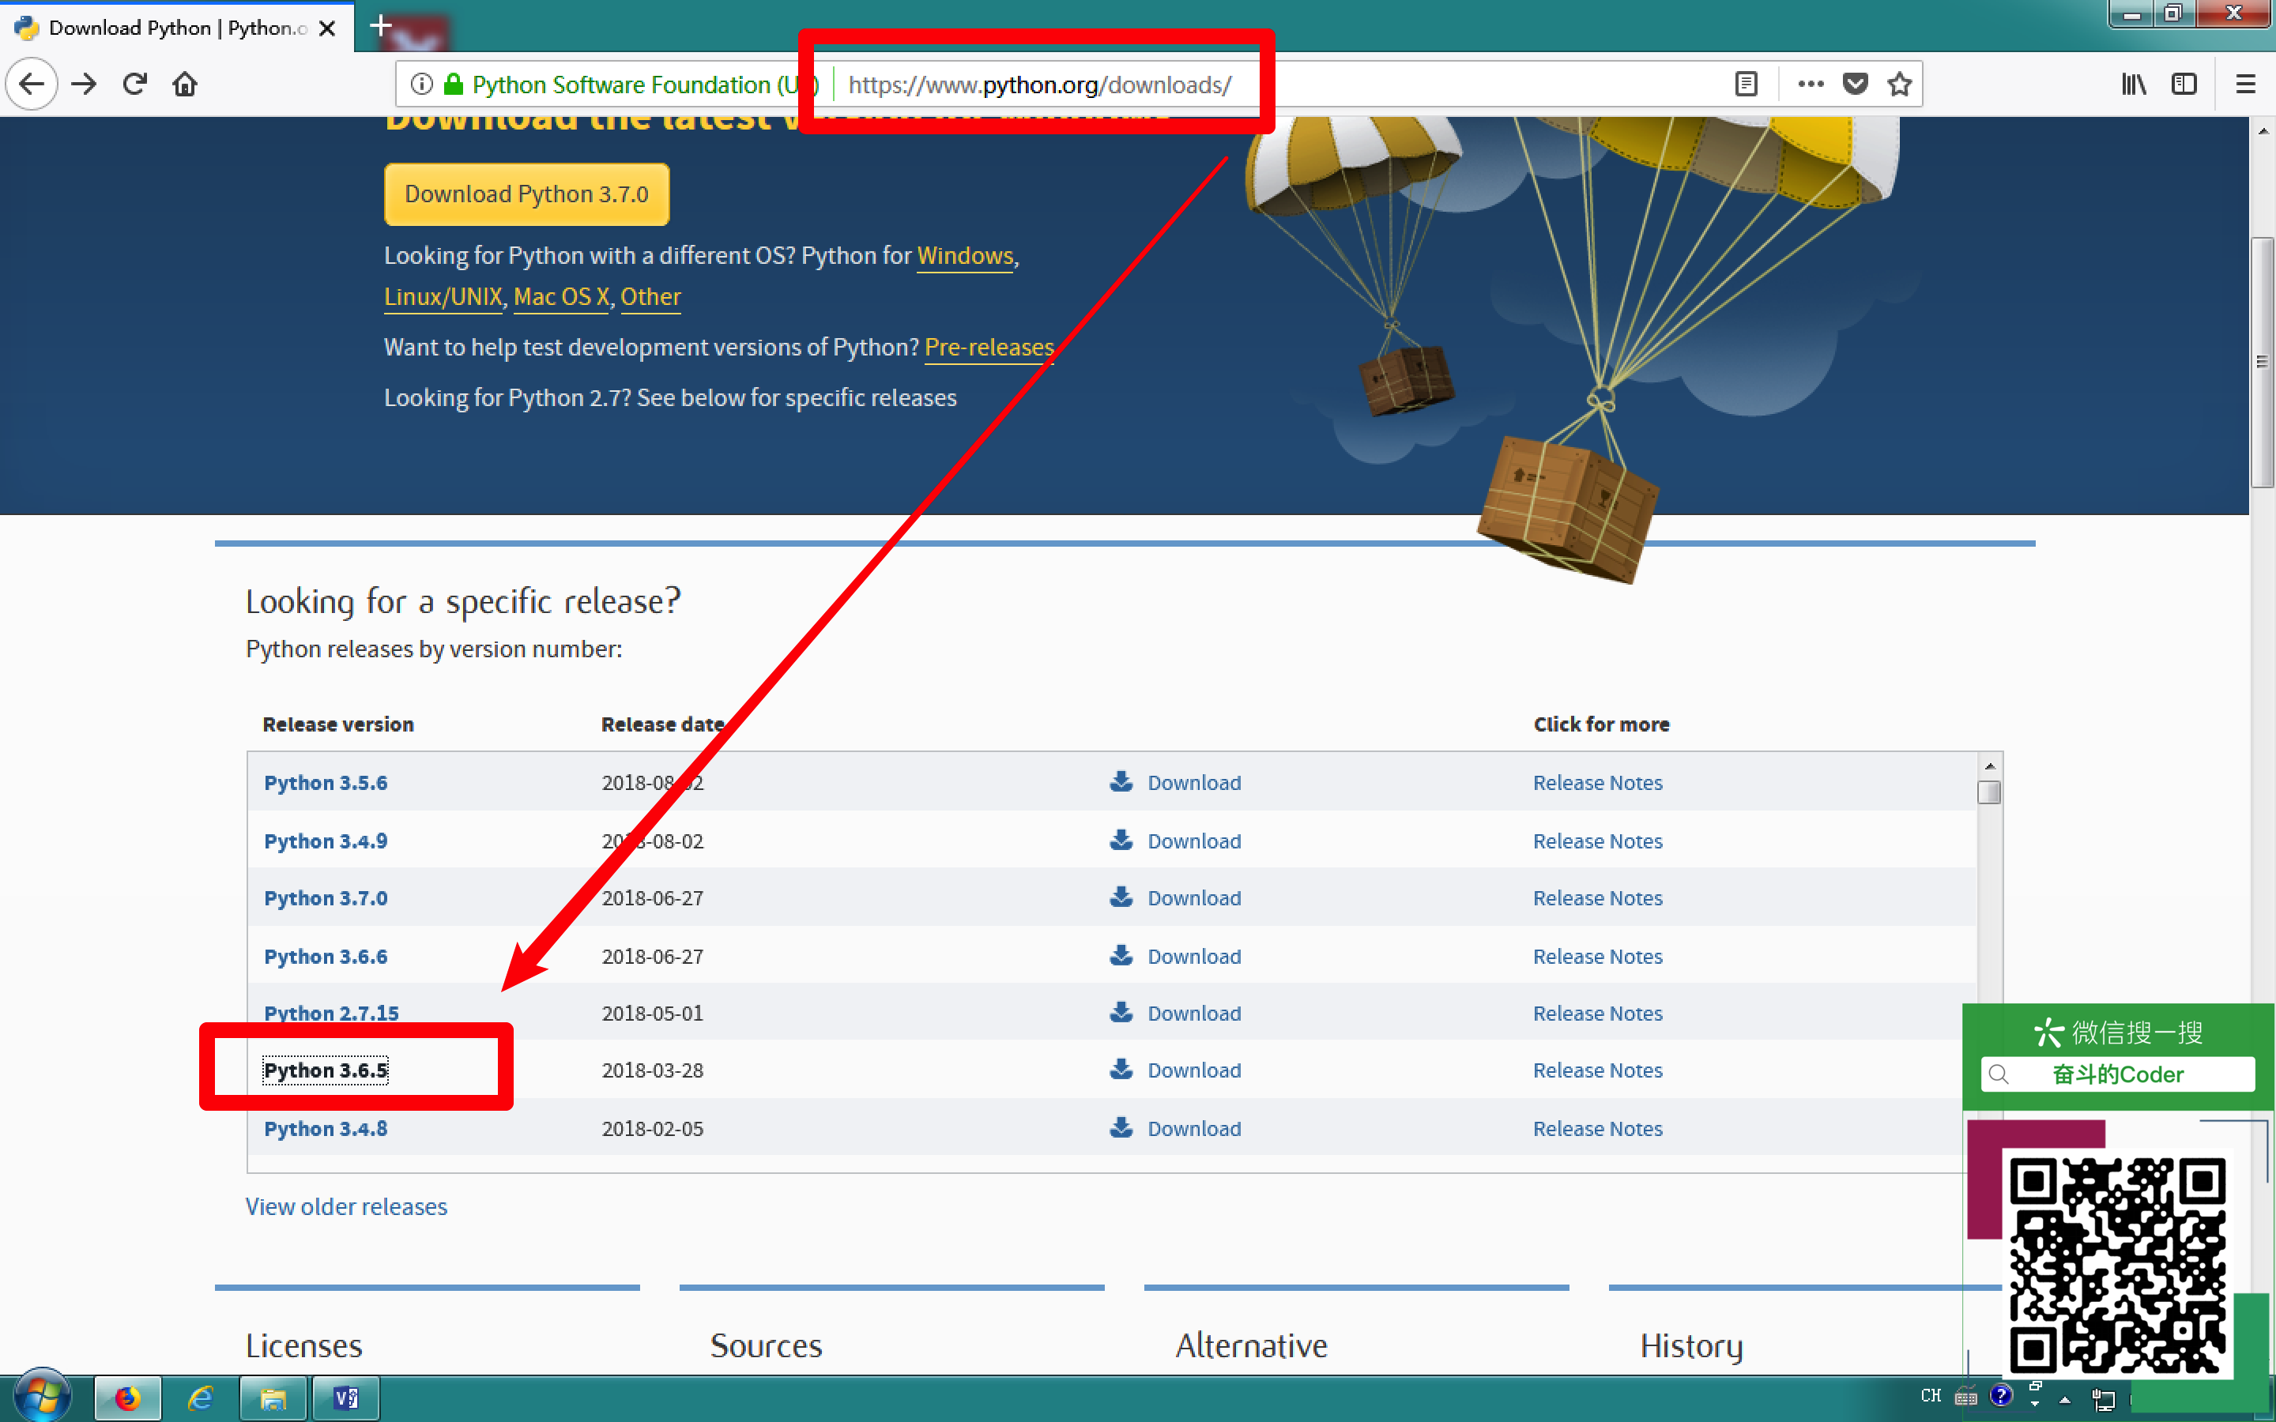Save page to Pocket icon

click(1855, 84)
